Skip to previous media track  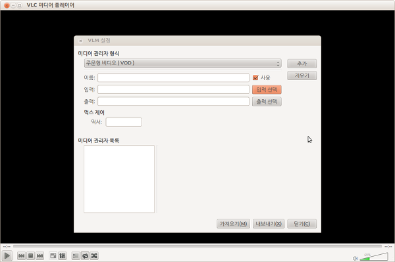point(22,255)
